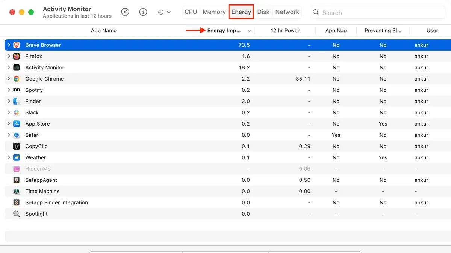Open the ellipsis more-actions menu
Screen dimensions: 451x253
tap(164, 12)
